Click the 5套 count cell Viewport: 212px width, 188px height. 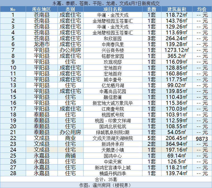[x=152, y=138]
